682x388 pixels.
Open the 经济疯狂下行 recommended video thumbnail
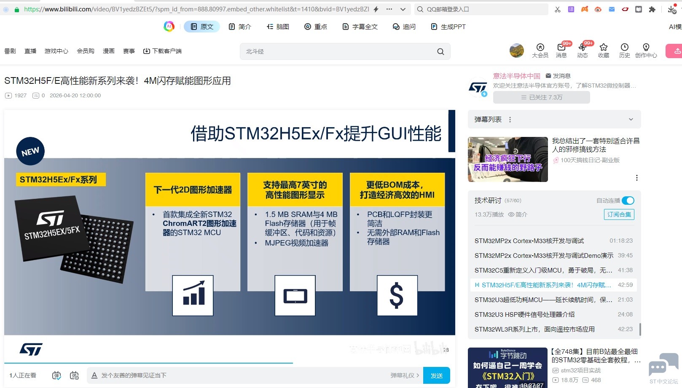tap(508, 159)
